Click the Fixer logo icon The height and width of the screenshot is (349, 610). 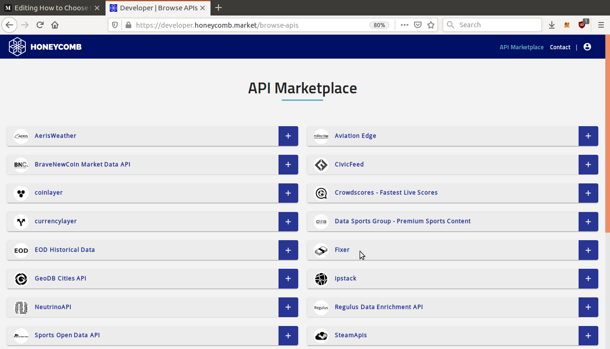click(x=321, y=250)
